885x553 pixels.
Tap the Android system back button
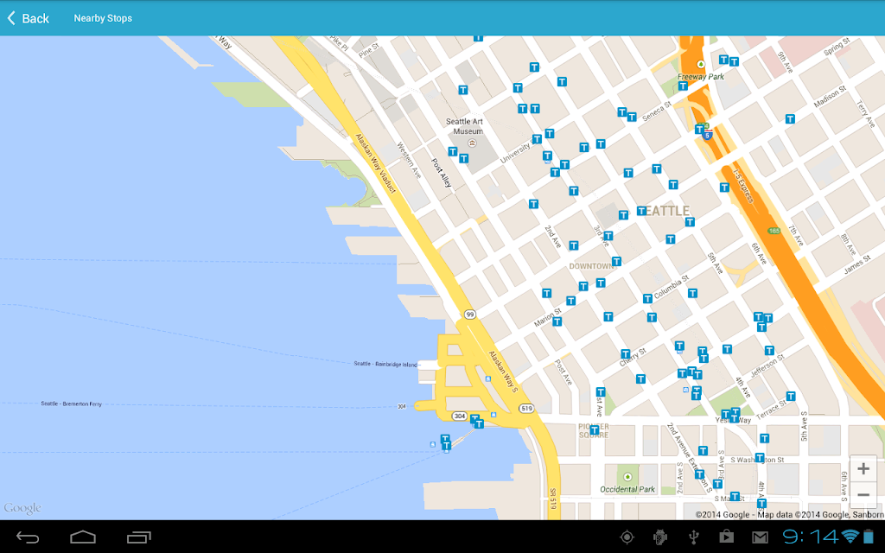(27, 537)
